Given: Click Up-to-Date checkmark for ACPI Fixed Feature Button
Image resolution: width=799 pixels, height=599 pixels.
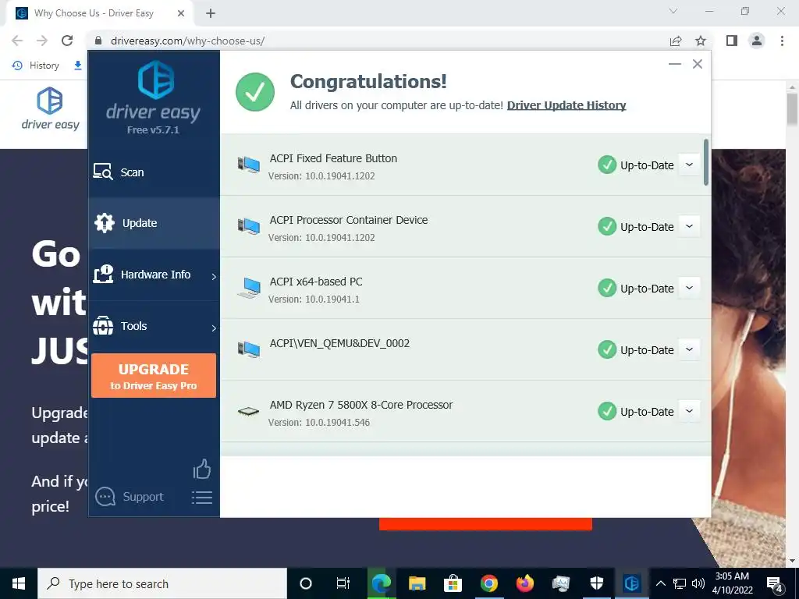Looking at the screenshot, I should (x=607, y=165).
